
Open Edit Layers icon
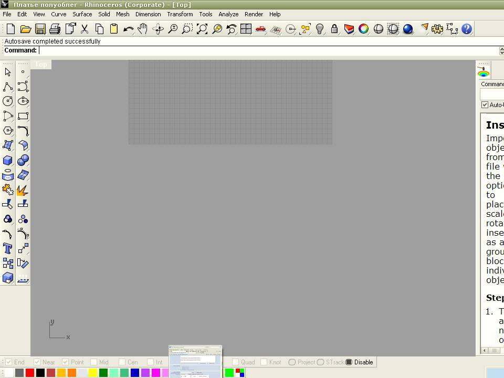[349, 29]
